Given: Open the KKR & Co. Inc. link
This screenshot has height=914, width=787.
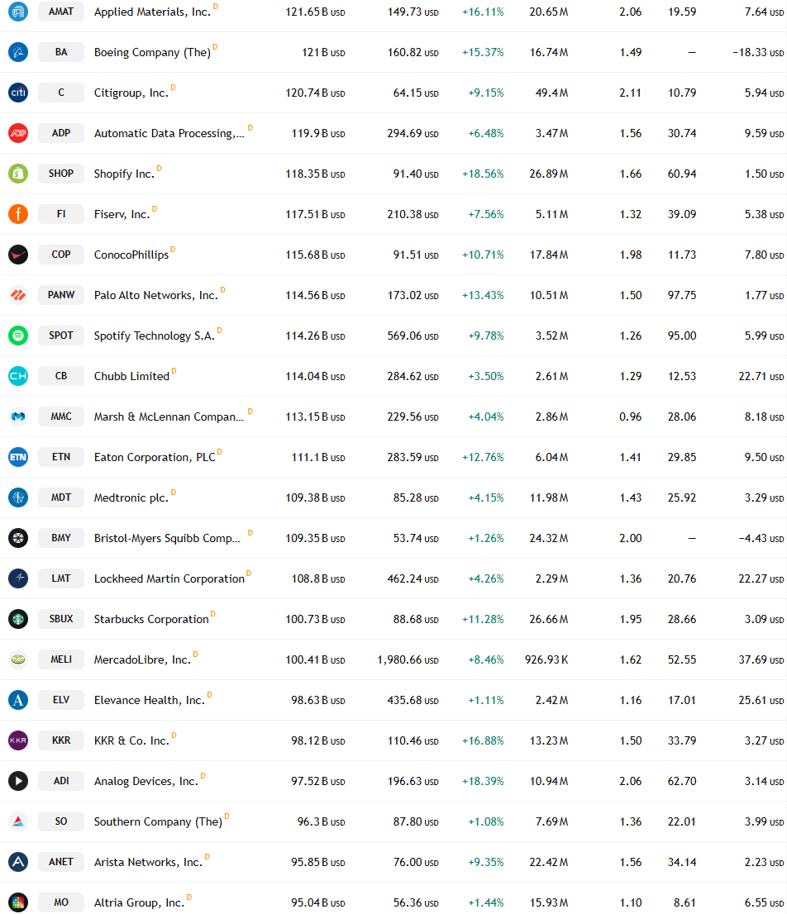Looking at the screenshot, I should click(x=131, y=741).
